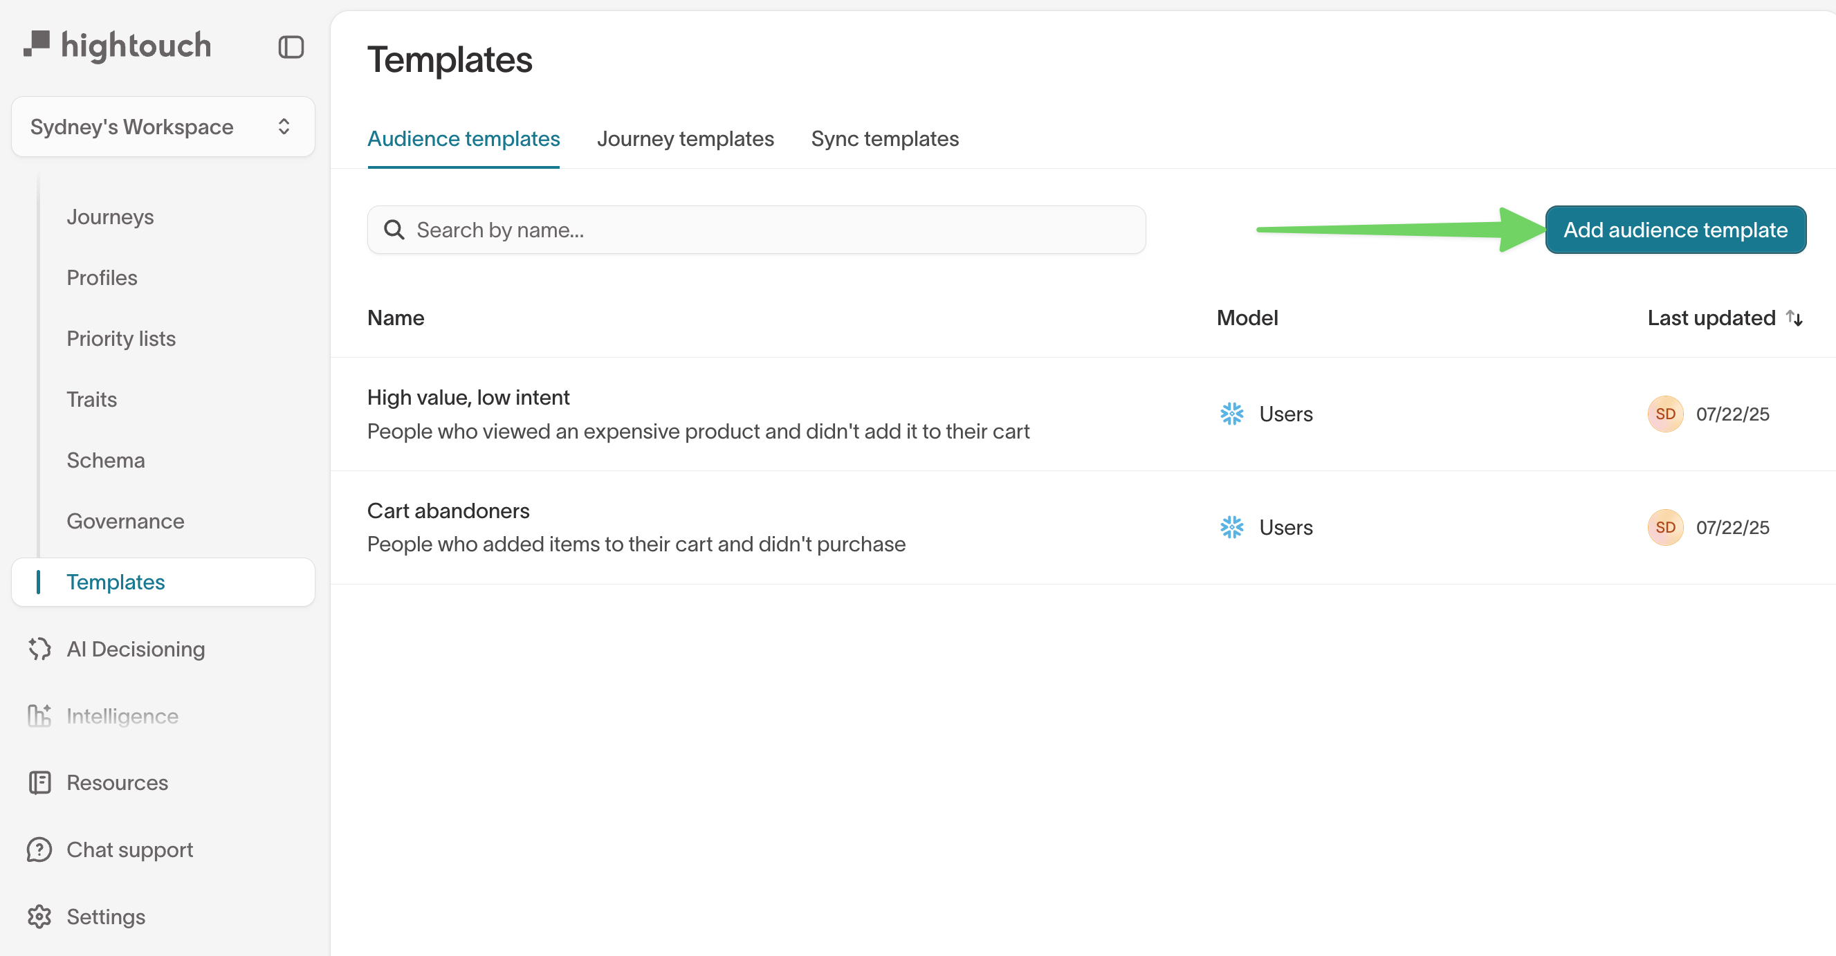The width and height of the screenshot is (1836, 956).
Task: Click the AI Decisioning label
Action: pos(136,649)
